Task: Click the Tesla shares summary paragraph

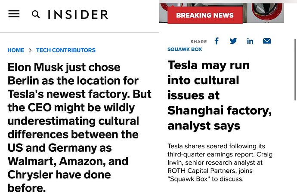Action: (220, 162)
